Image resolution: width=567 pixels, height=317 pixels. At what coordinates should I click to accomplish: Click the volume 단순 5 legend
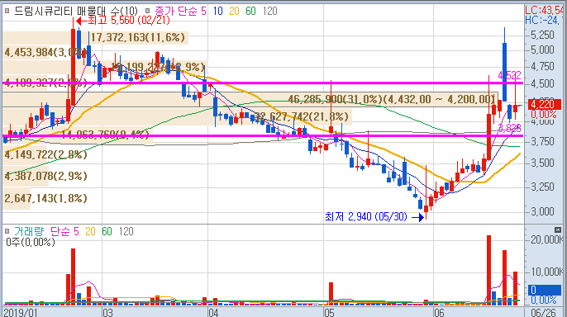coord(64,231)
